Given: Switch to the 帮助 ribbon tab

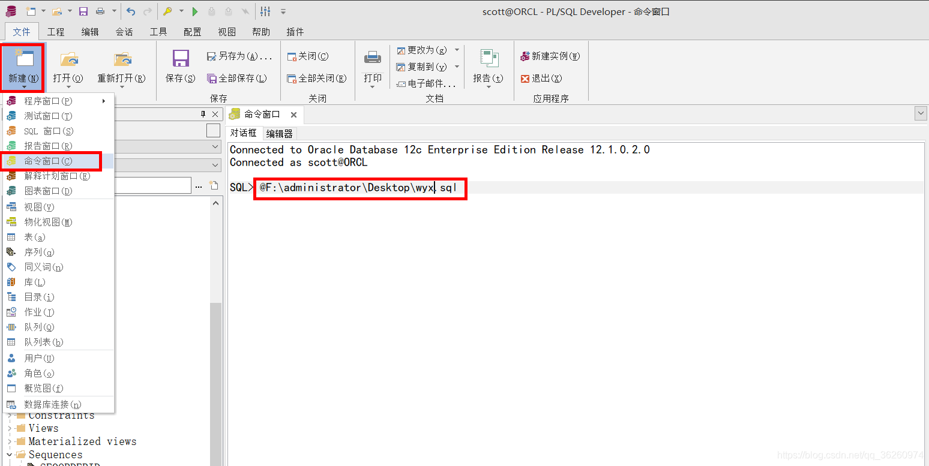Looking at the screenshot, I should (x=261, y=32).
